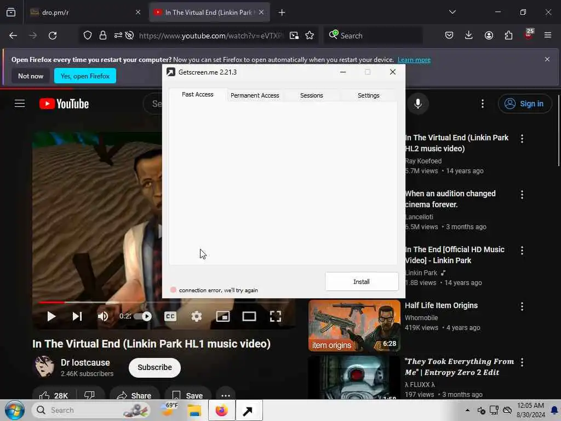
Task: Skip to the next video
Action: point(77,316)
